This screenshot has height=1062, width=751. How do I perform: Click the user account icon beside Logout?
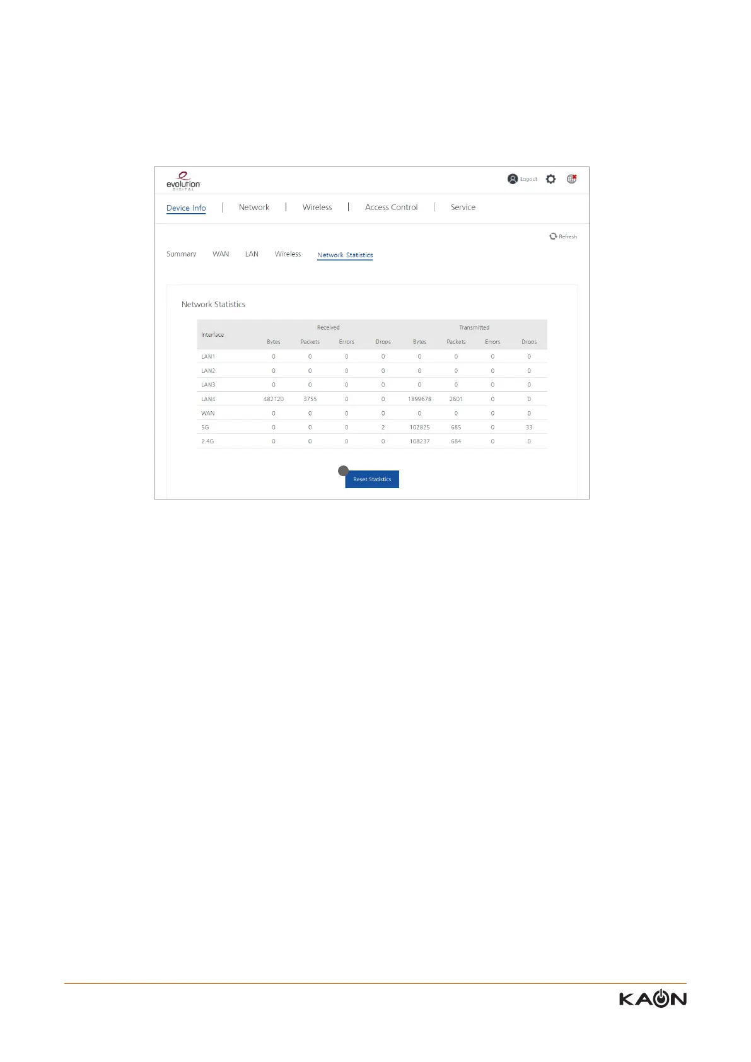pos(513,179)
